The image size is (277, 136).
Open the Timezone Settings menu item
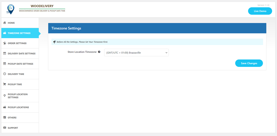pyautogui.click(x=19, y=33)
